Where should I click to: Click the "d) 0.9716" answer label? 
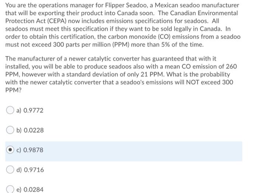pos(30,170)
